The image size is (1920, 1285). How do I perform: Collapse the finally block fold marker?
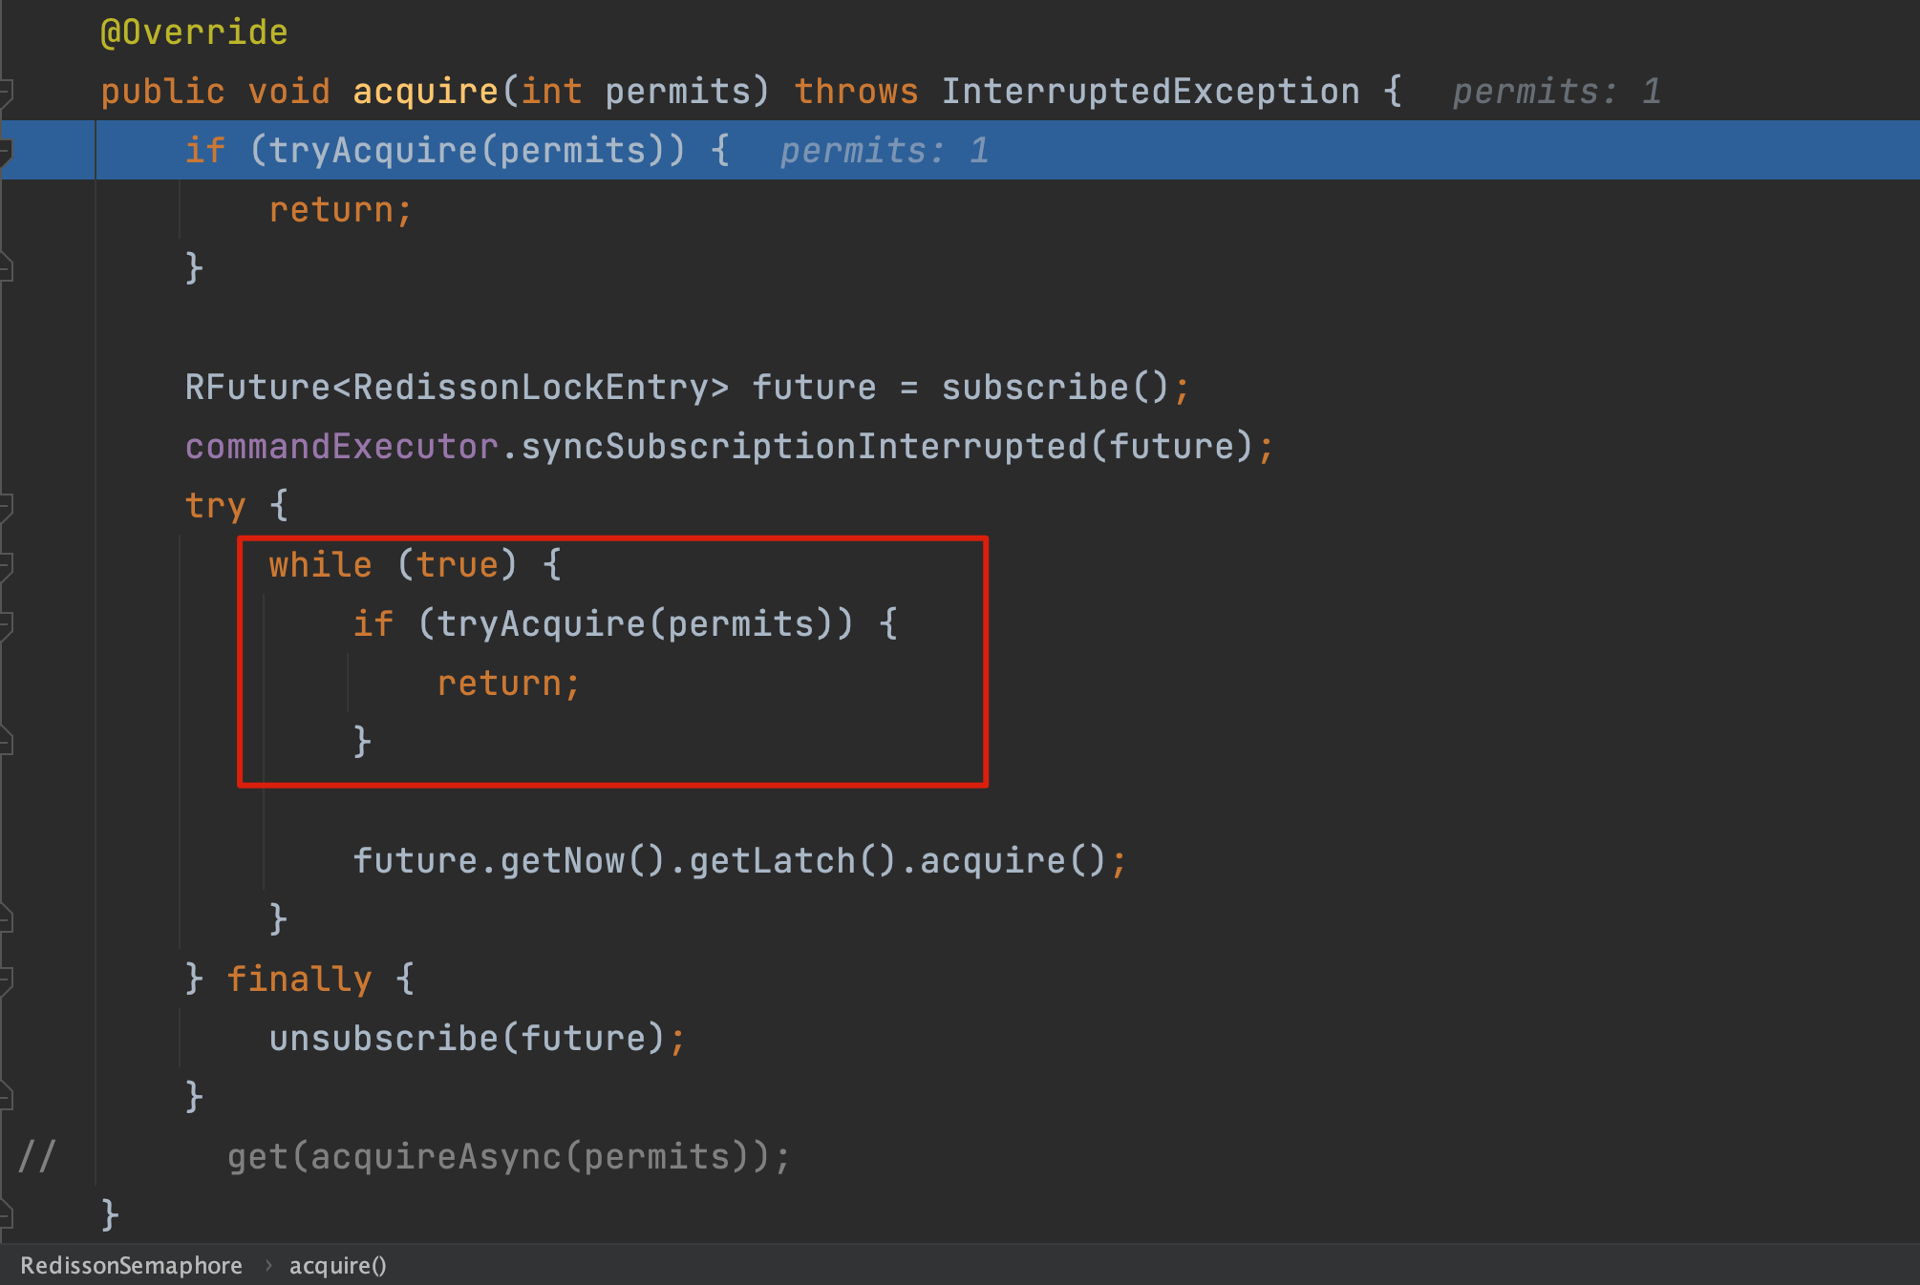tap(5, 980)
